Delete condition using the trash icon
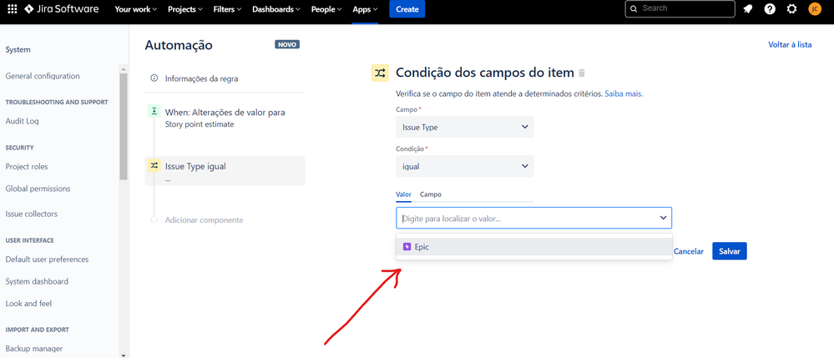834x358 pixels. click(x=582, y=73)
